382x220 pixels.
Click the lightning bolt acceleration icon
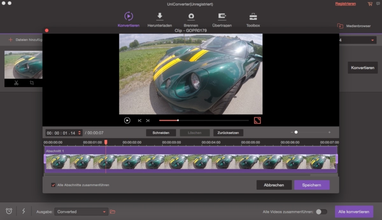click(x=24, y=211)
